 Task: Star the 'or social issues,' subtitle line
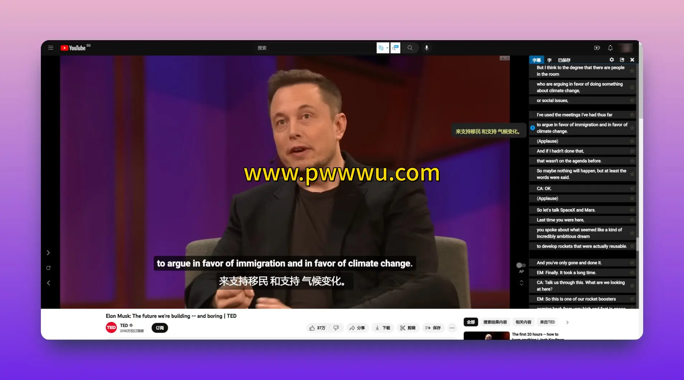632,101
